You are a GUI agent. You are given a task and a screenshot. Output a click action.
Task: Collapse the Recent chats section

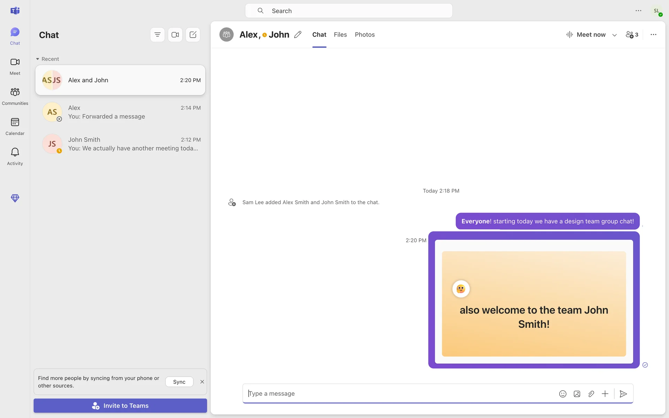[x=38, y=59]
